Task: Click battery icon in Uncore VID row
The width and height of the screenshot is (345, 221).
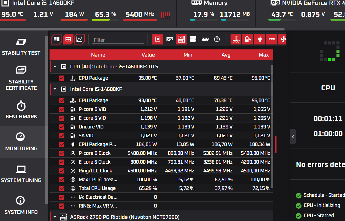Action: click(73, 127)
